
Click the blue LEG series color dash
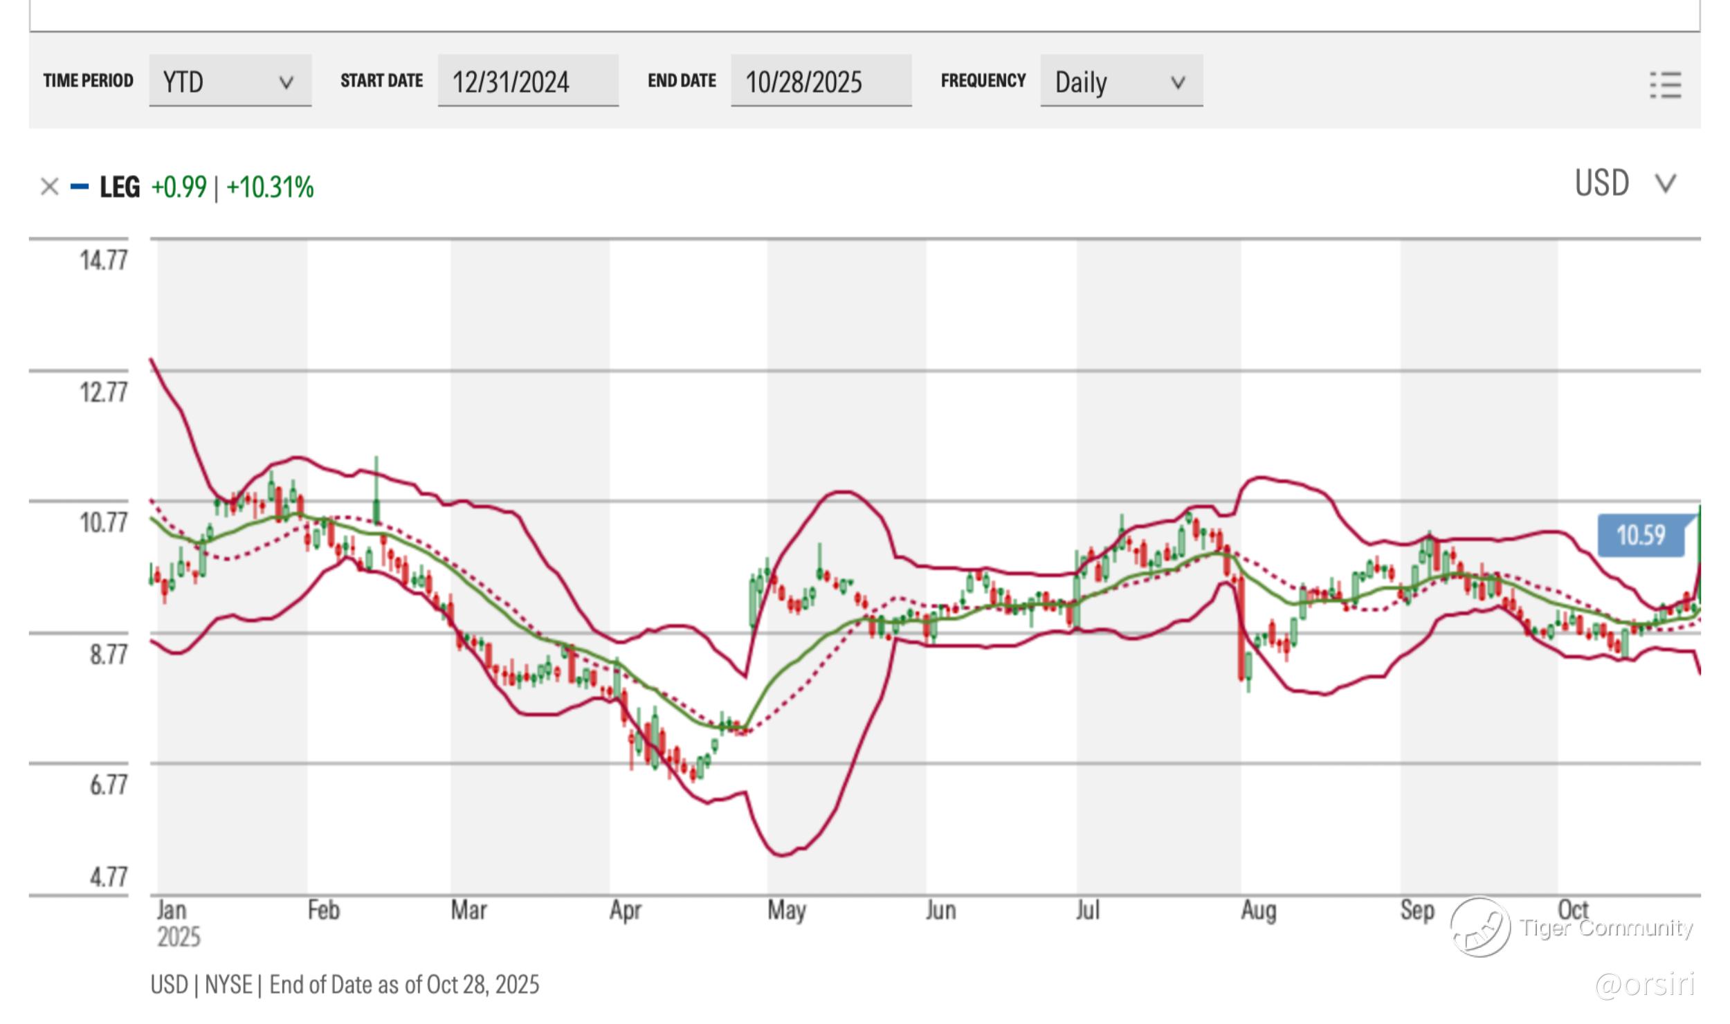(x=80, y=187)
